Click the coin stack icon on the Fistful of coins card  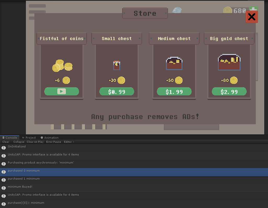(62, 65)
